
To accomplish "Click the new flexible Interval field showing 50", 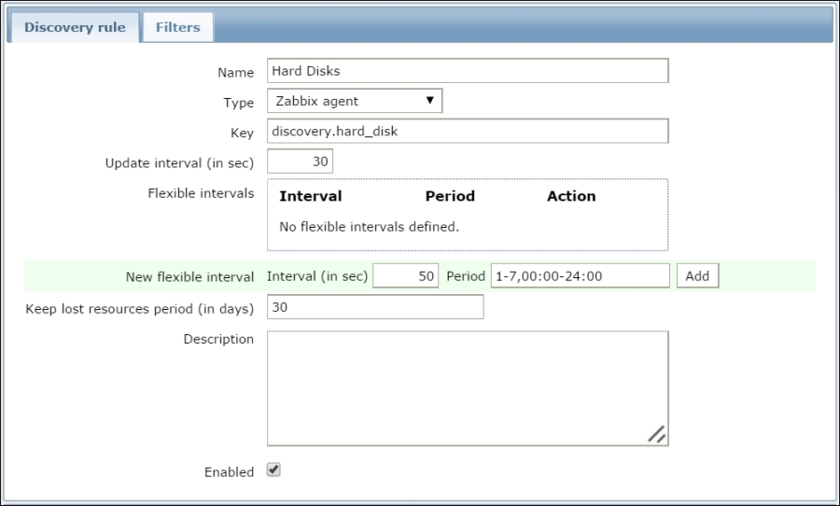I will point(405,276).
